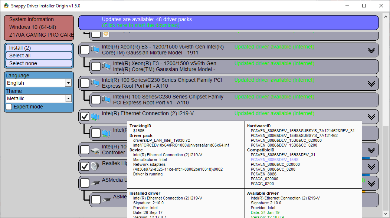This screenshot has width=390, height=218.
Task: Open the System information panel header
Action: 31,19
